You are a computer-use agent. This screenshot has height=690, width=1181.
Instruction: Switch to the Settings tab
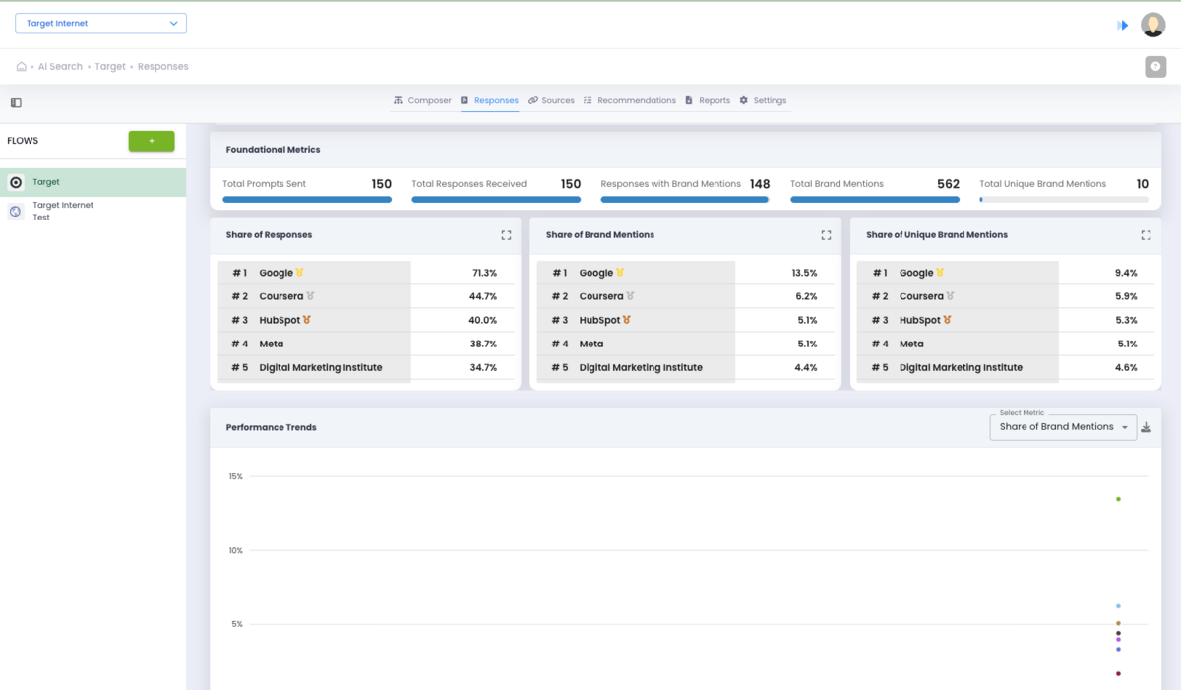pos(763,100)
